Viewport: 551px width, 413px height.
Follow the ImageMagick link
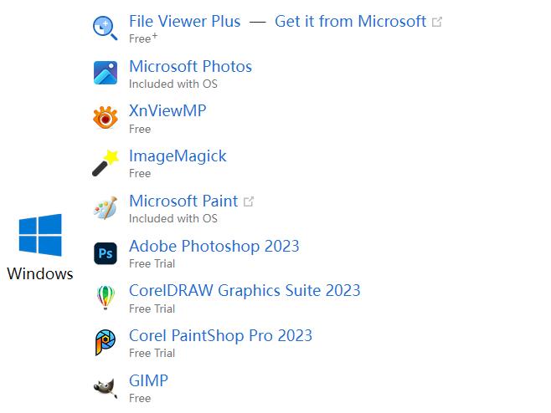coord(178,156)
